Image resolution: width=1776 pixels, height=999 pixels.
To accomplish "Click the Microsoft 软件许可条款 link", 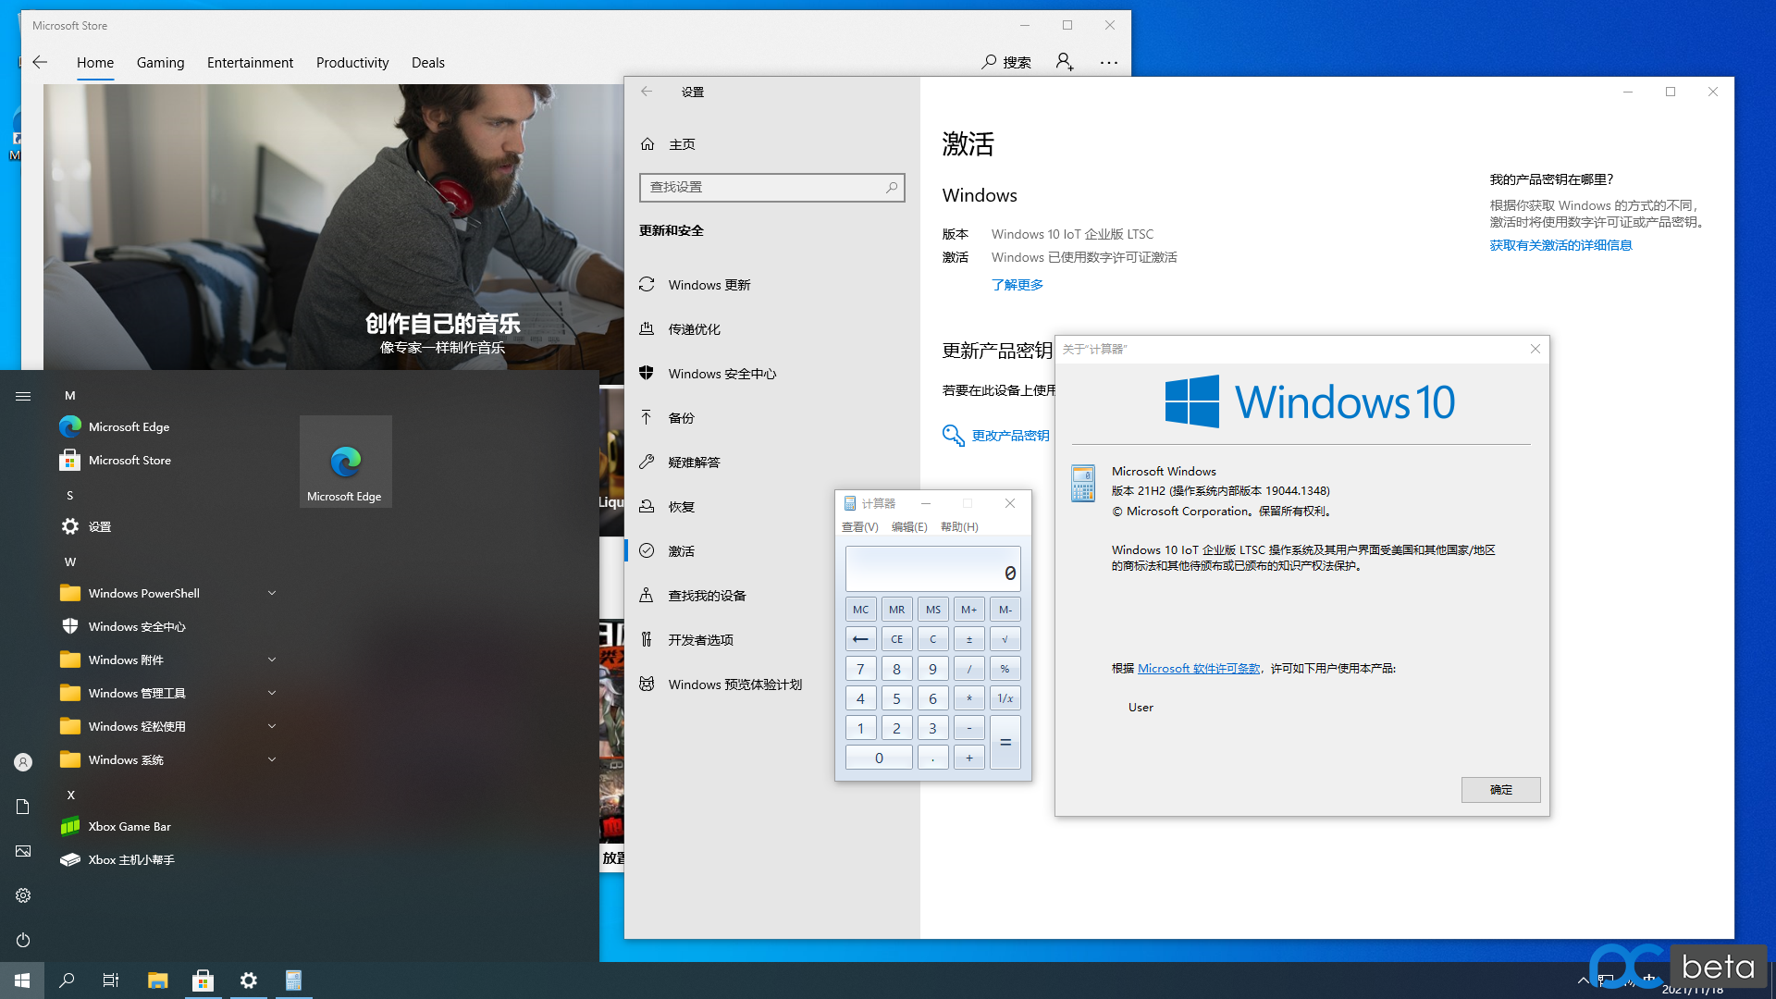I will [x=1198, y=668].
